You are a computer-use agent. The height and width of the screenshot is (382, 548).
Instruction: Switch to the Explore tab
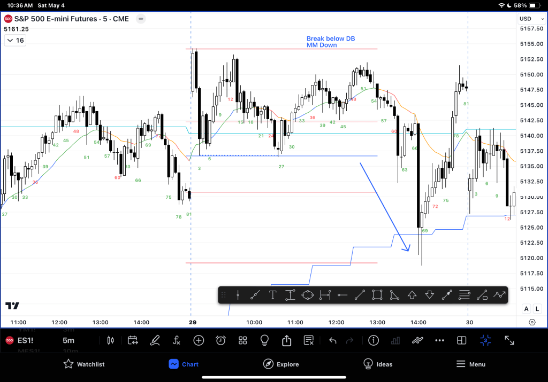[x=281, y=364]
